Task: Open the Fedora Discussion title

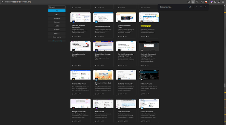Action: point(147,112)
